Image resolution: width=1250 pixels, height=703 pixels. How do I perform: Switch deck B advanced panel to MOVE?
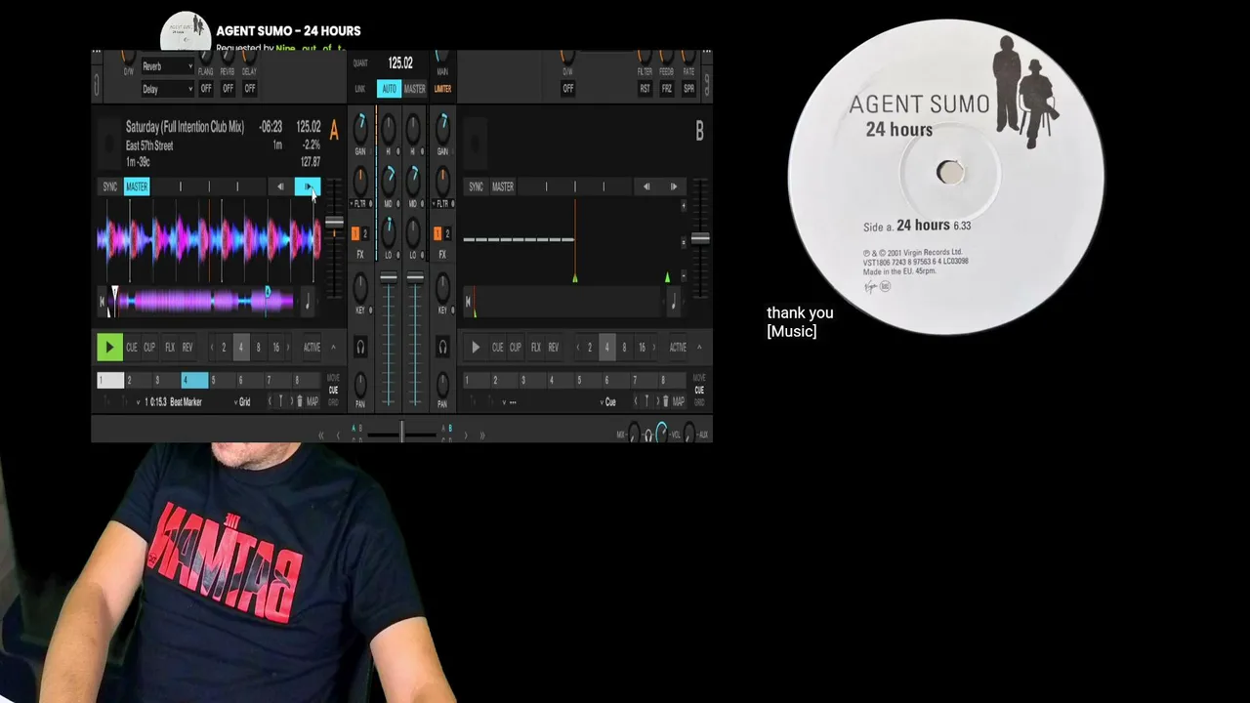(699, 379)
